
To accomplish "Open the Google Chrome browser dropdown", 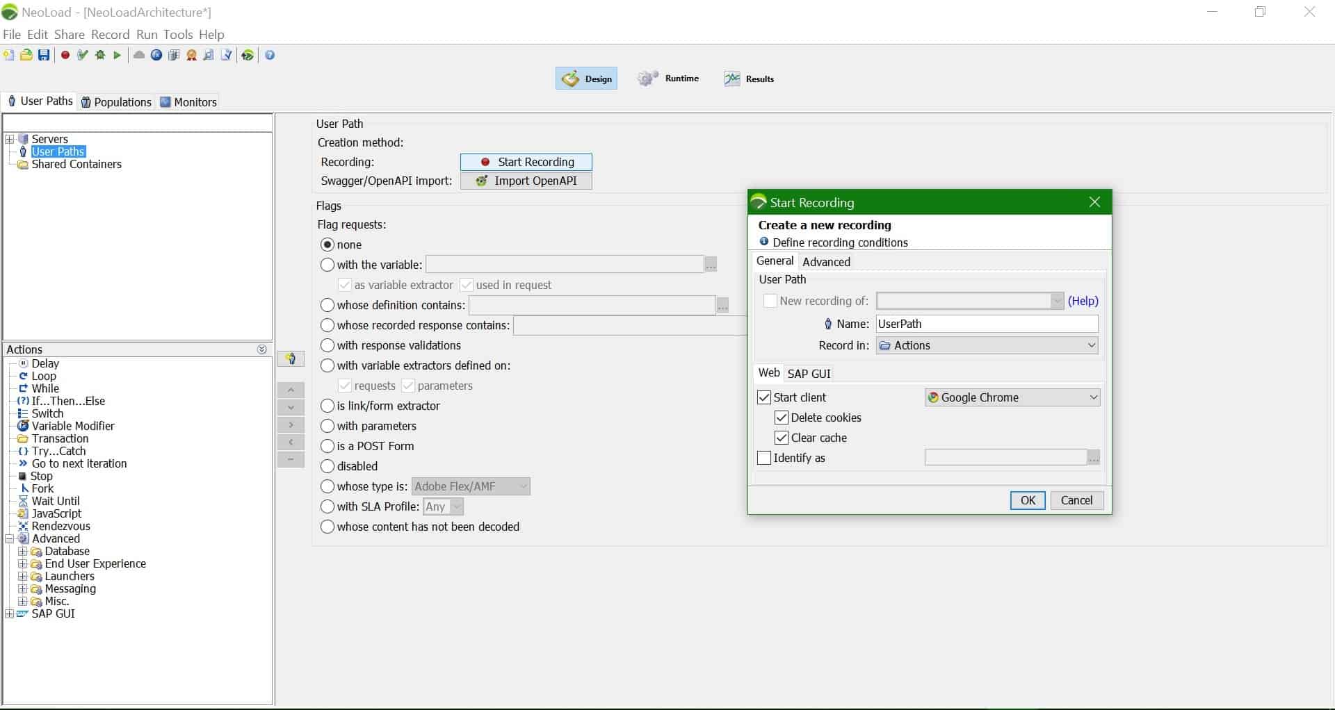I will click(1012, 397).
